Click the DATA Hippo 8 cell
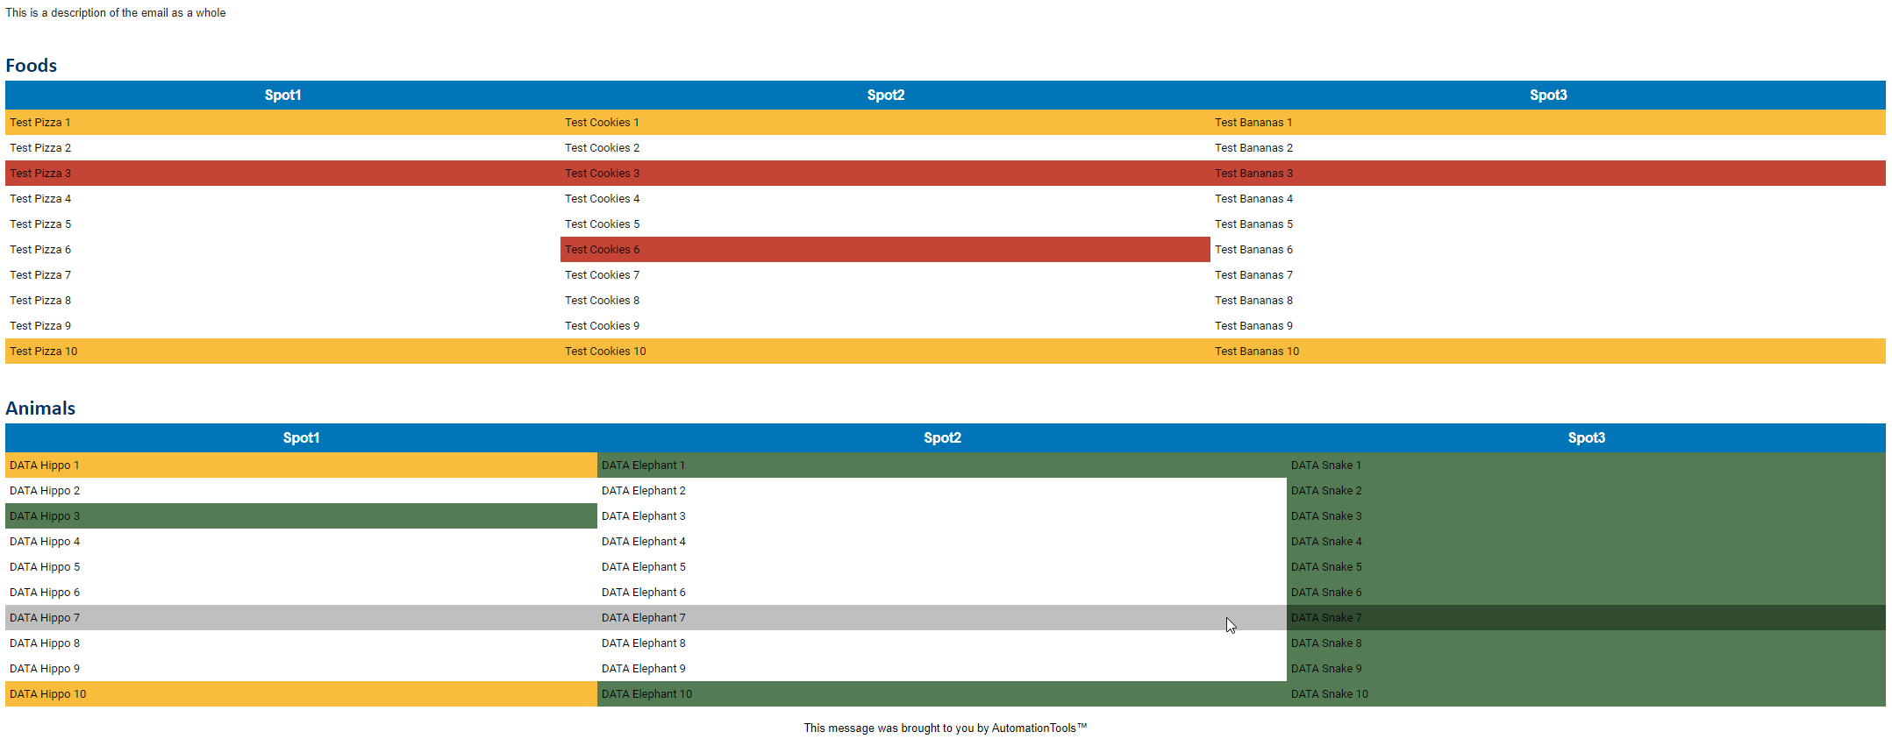Image resolution: width=1892 pixels, height=746 pixels. pos(301,643)
